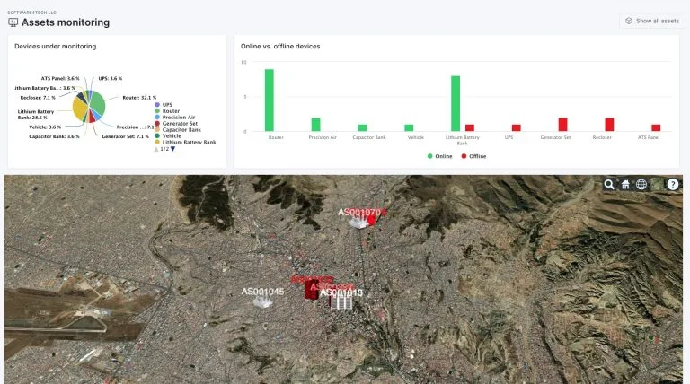Click the SOFTWARE4TECH LLC company label
Image resolution: width=690 pixels, height=384 pixels.
31,13
